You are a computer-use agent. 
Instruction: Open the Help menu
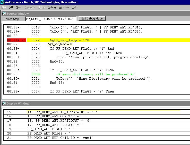tap(74, 7)
